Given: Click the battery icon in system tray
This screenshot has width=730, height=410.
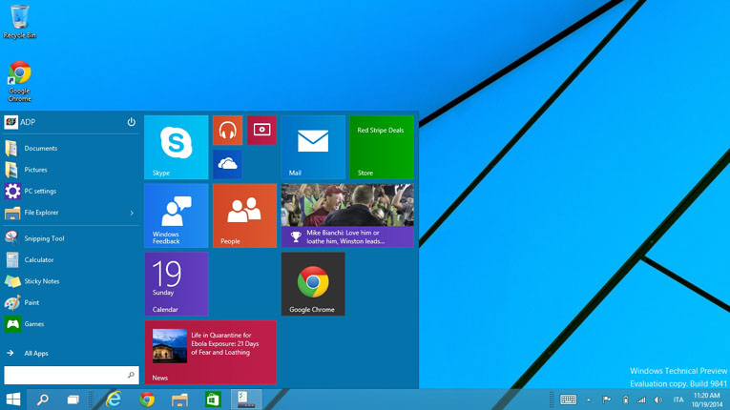Looking at the screenshot, I should [x=625, y=400].
